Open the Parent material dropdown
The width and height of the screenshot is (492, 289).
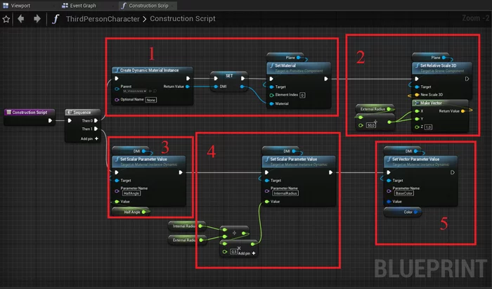click(x=135, y=91)
